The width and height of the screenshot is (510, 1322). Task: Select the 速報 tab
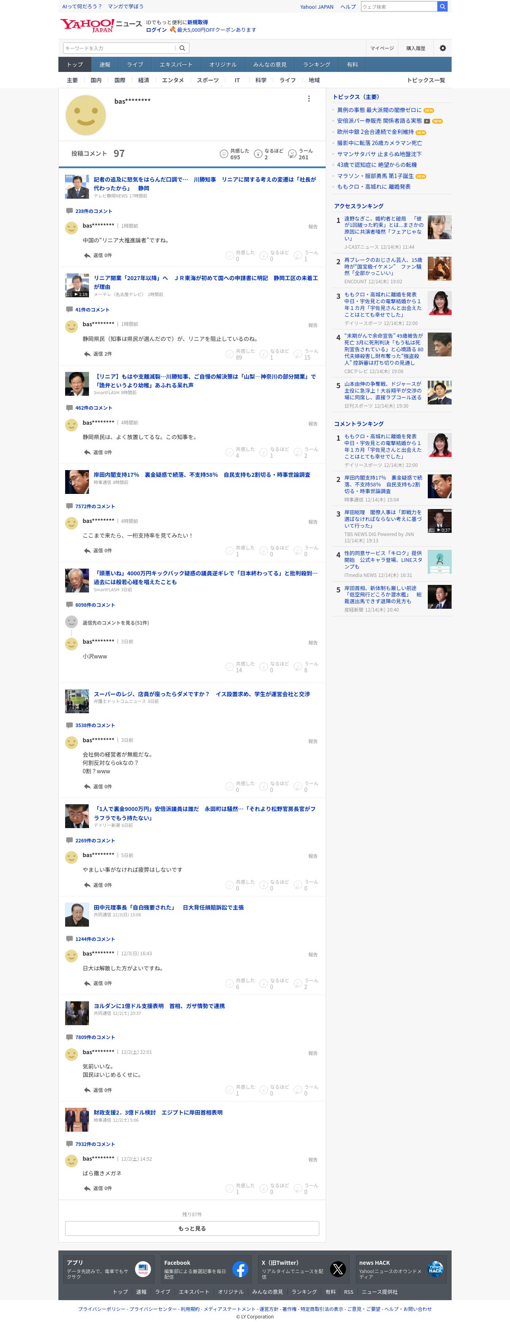coord(105,65)
